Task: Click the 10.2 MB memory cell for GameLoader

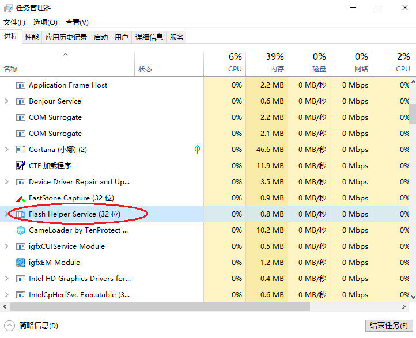Action: (x=267, y=230)
